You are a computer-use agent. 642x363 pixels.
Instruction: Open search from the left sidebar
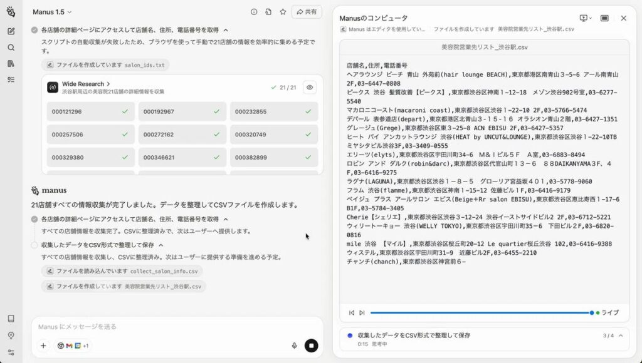[x=11, y=48]
